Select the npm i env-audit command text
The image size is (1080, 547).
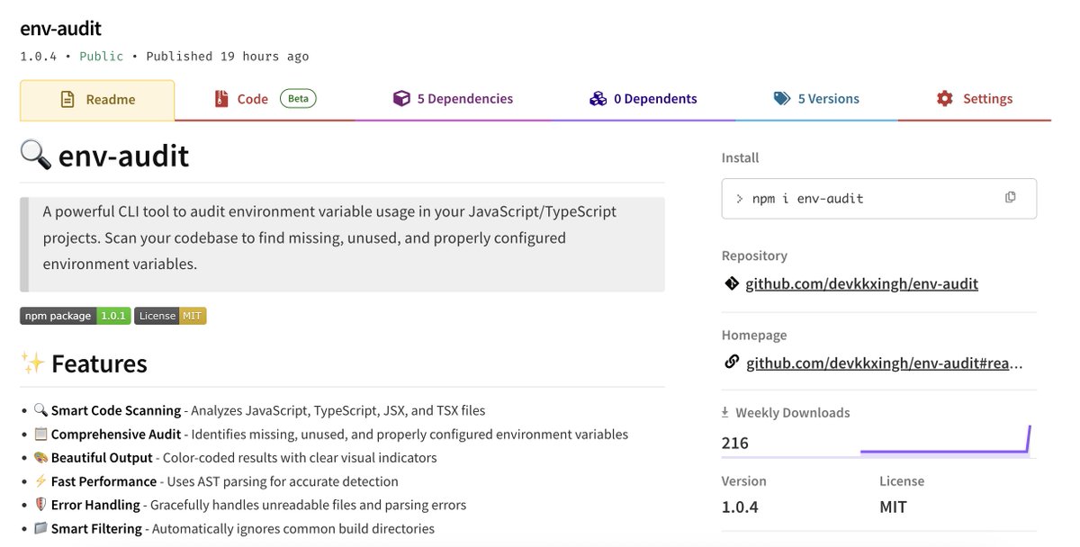(807, 199)
